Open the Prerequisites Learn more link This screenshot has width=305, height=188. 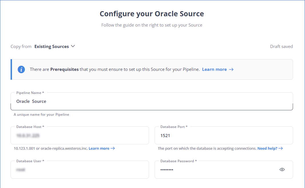coord(218,69)
